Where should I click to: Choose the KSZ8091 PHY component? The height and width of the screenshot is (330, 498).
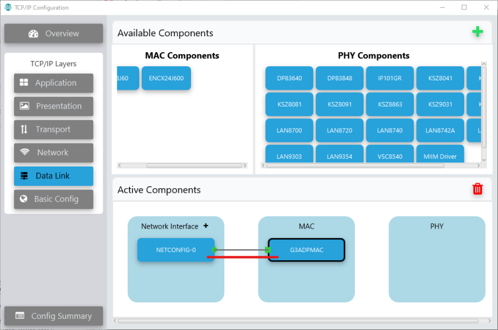pos(339,104)
